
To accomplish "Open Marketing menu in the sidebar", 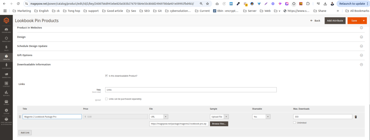I will click(6, 75).
